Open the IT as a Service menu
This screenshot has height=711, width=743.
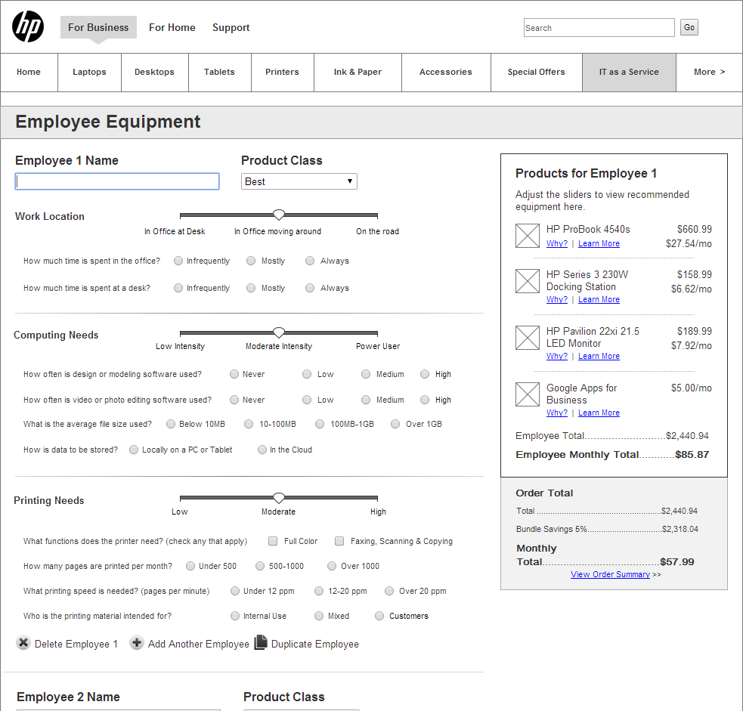[x=628, y=72]
